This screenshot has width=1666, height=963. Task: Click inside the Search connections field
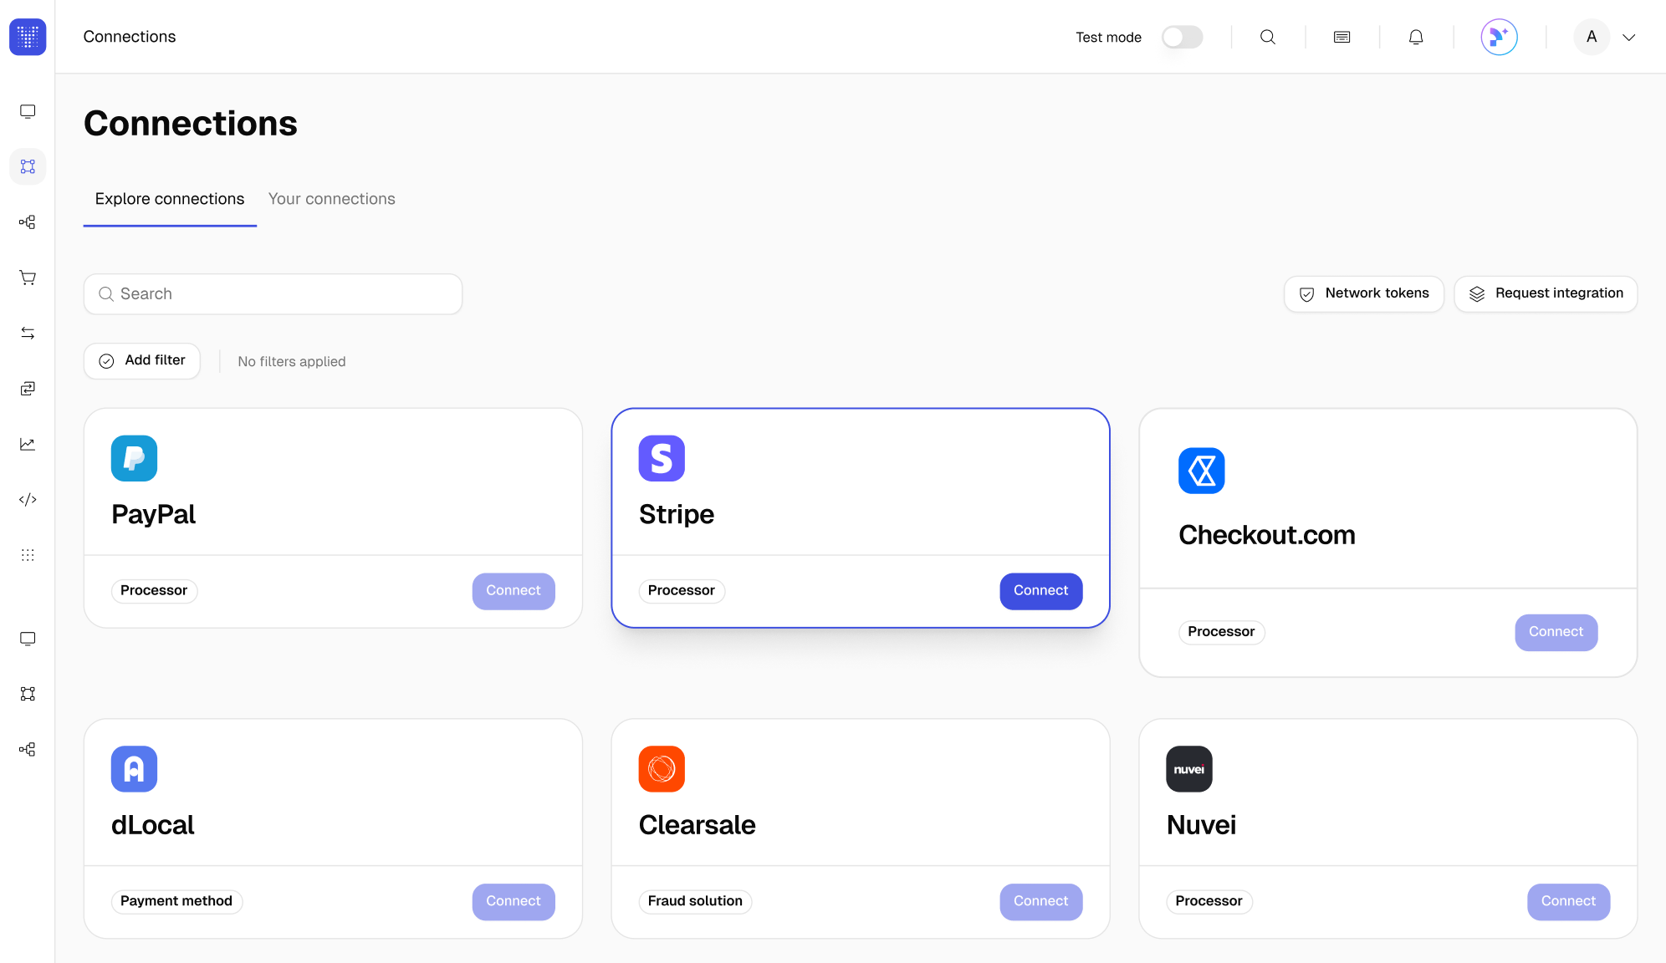pos(273,294)
